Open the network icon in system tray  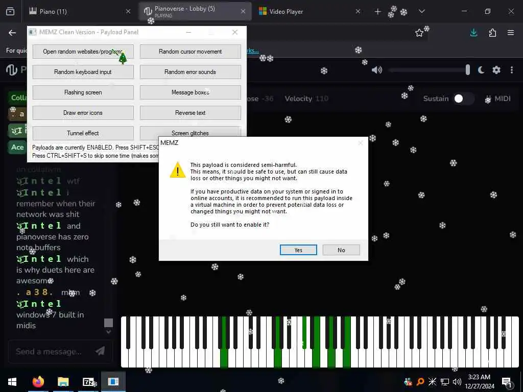(x=445, y=382)
